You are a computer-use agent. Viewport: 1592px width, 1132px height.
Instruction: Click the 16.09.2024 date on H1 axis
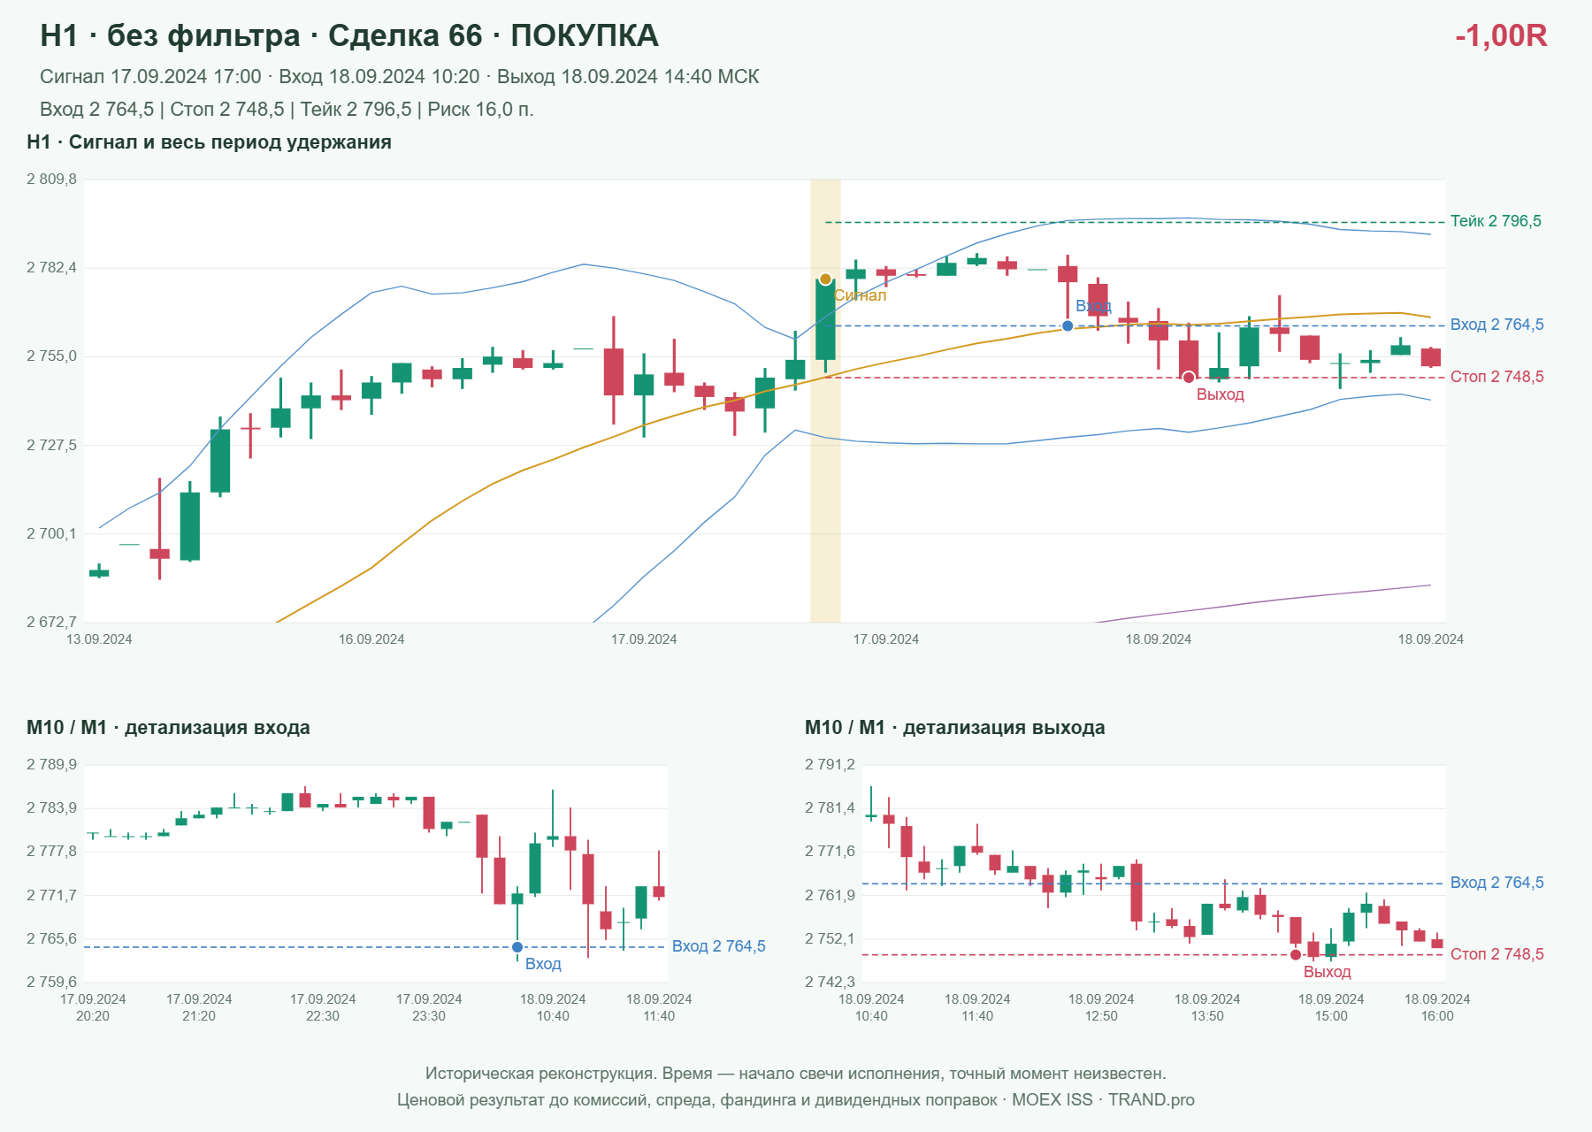371,639
